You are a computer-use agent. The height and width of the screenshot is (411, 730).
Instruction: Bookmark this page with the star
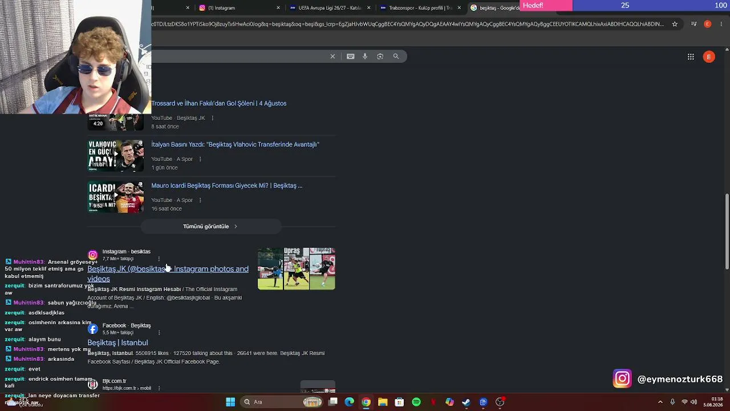coord(675,24)
